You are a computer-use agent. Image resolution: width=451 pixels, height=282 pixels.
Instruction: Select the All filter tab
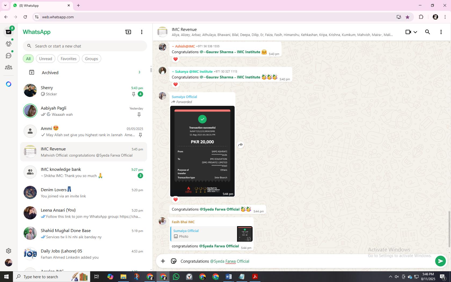pos(28,59)
